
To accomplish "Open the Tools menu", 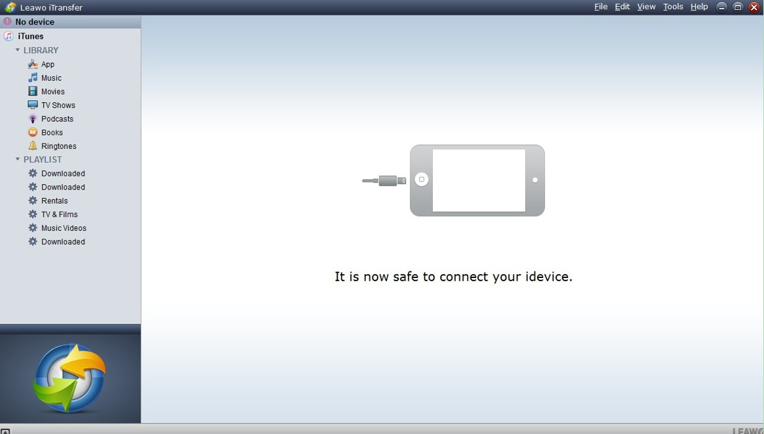I will click(673, 7).
